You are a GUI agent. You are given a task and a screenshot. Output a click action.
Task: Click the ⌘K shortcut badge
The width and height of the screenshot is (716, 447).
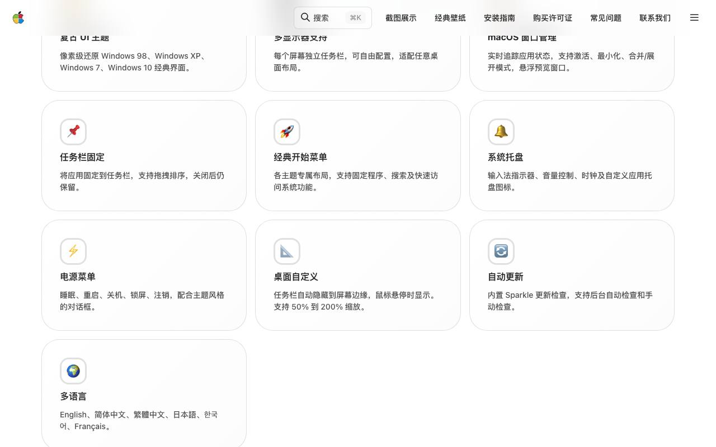click(355, 18)
